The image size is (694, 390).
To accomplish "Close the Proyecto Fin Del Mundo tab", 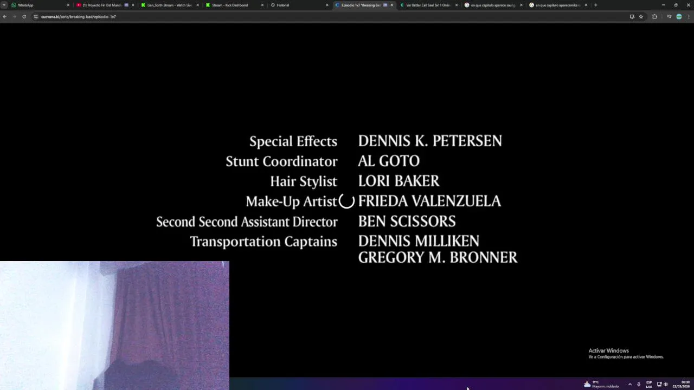I will [x=133, y=5].
